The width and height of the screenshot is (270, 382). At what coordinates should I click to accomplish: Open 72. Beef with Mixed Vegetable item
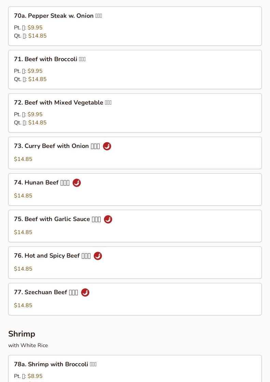pyautogui.click(x=135, y=113)
